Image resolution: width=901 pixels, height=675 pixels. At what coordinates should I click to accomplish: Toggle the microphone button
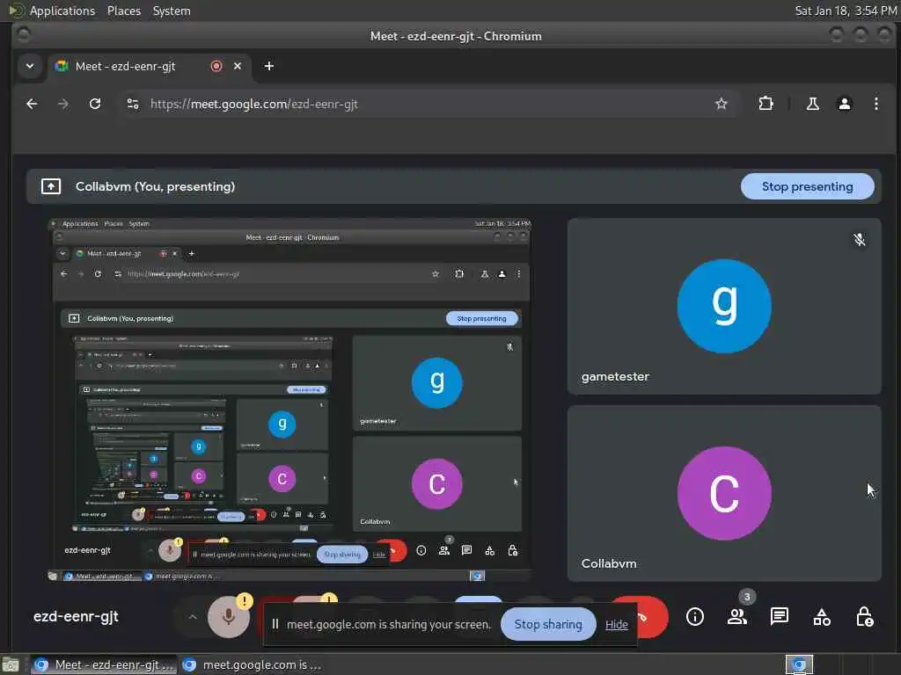pyautogui.click(x=229, y=617)
